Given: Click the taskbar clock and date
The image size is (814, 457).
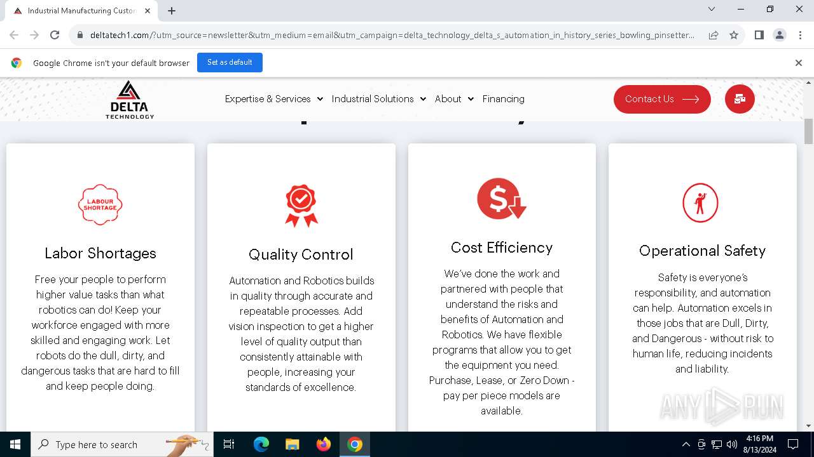Looking at the screenshot, I should pyautogui.click(x=759, y=444).
